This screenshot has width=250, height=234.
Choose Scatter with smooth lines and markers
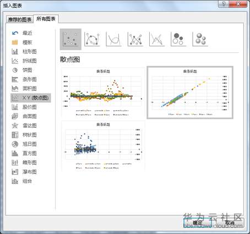(92, 39)
